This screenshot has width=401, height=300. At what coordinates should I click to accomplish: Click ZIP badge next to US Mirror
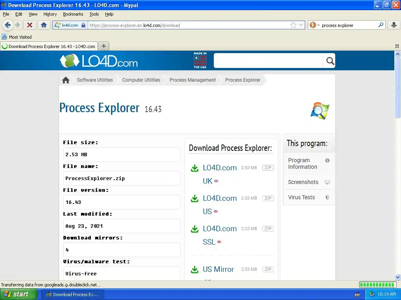268,269
